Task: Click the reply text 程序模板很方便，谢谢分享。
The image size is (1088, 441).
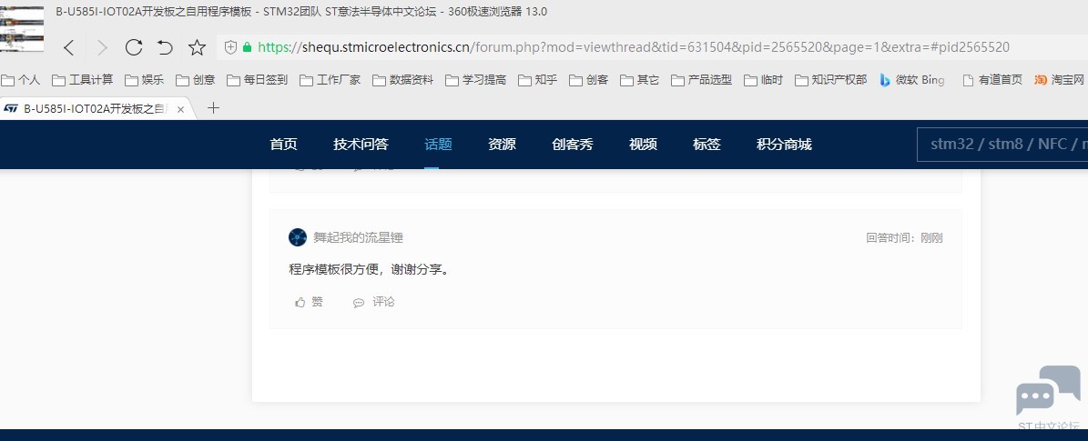Action: click(x=369, y=269)
